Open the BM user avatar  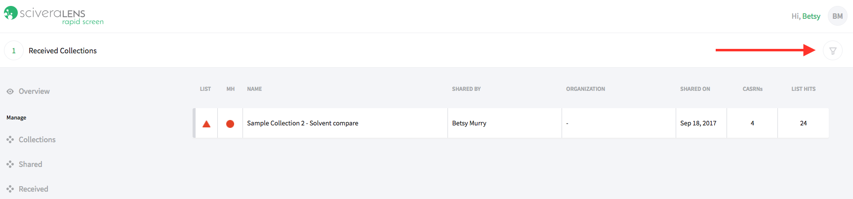pos(838,16)
